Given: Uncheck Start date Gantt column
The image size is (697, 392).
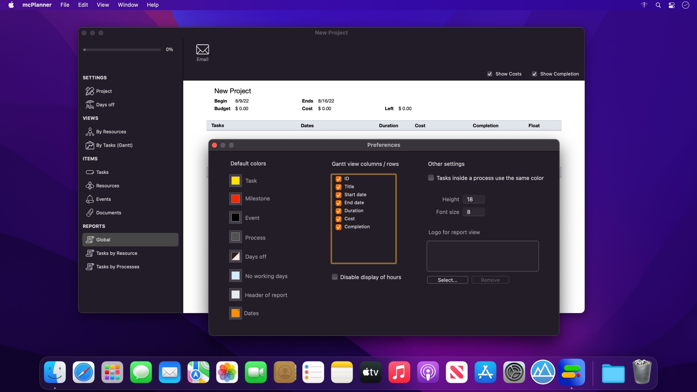Looking at the screenshot, I should click(x=338, y=195).
